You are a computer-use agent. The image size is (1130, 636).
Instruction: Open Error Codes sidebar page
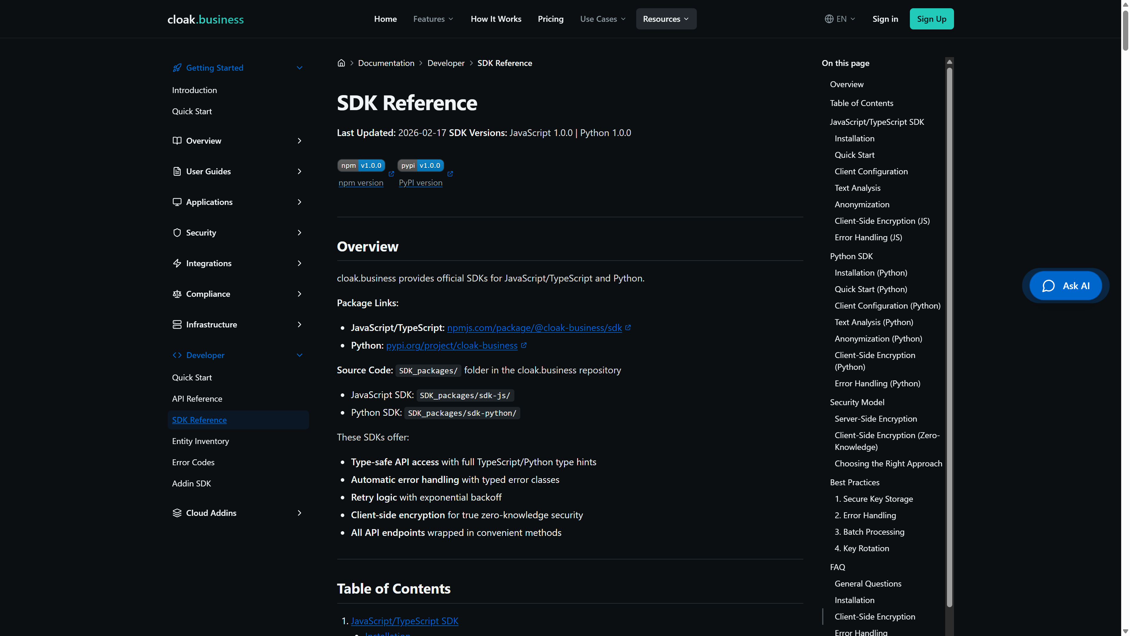click(193, 462)
